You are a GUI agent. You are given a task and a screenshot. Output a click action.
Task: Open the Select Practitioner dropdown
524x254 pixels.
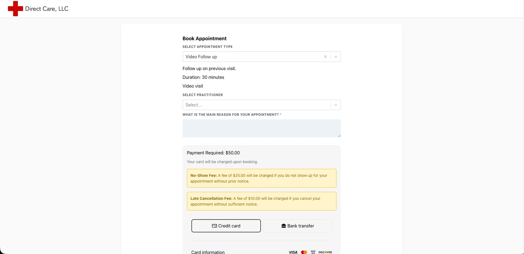coord(261,105)
